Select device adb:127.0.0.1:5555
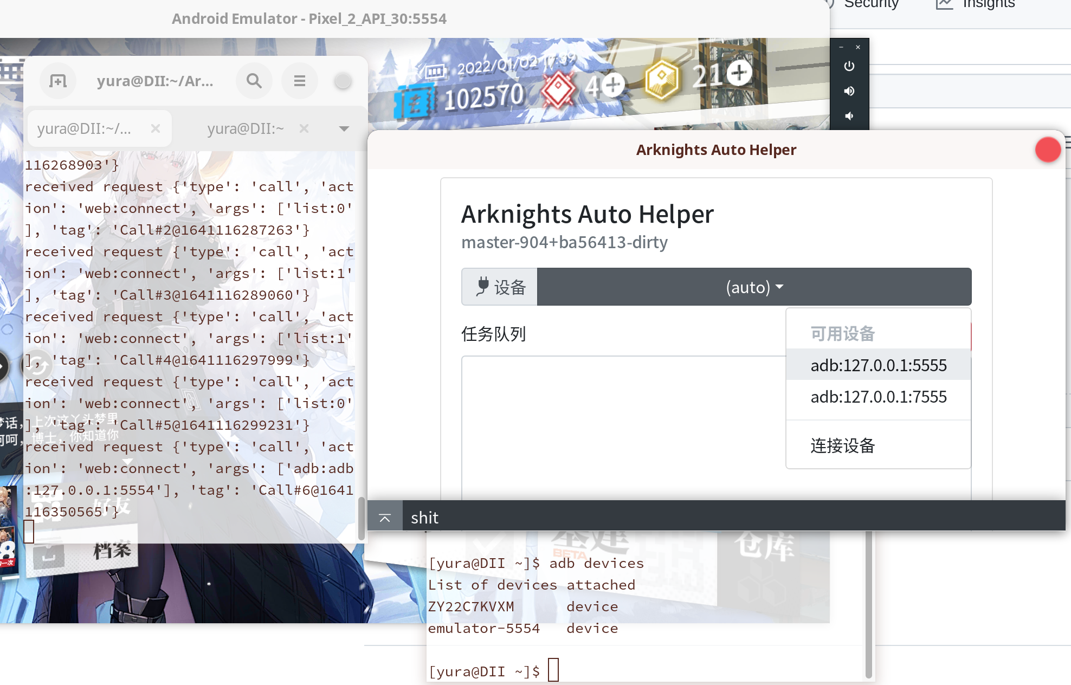Viewport: 1071px width, 685px height. (878, 365)
